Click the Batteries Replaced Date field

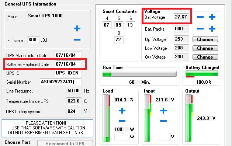pos(68,64)
